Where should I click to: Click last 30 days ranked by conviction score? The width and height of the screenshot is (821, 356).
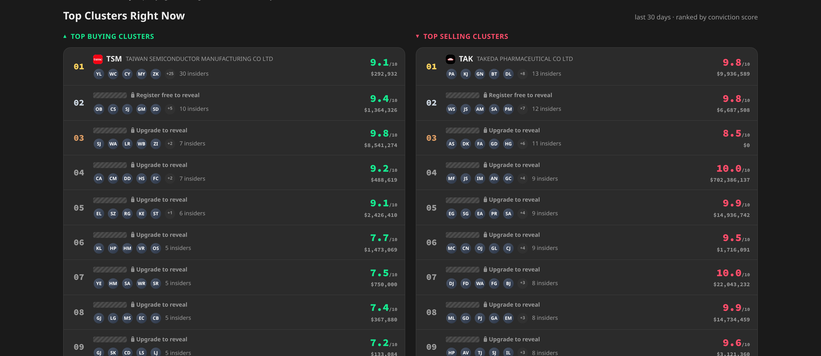pyautogui.click(x=696, y=17)
